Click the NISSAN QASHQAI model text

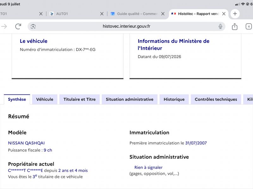click(x=27, y=143)
